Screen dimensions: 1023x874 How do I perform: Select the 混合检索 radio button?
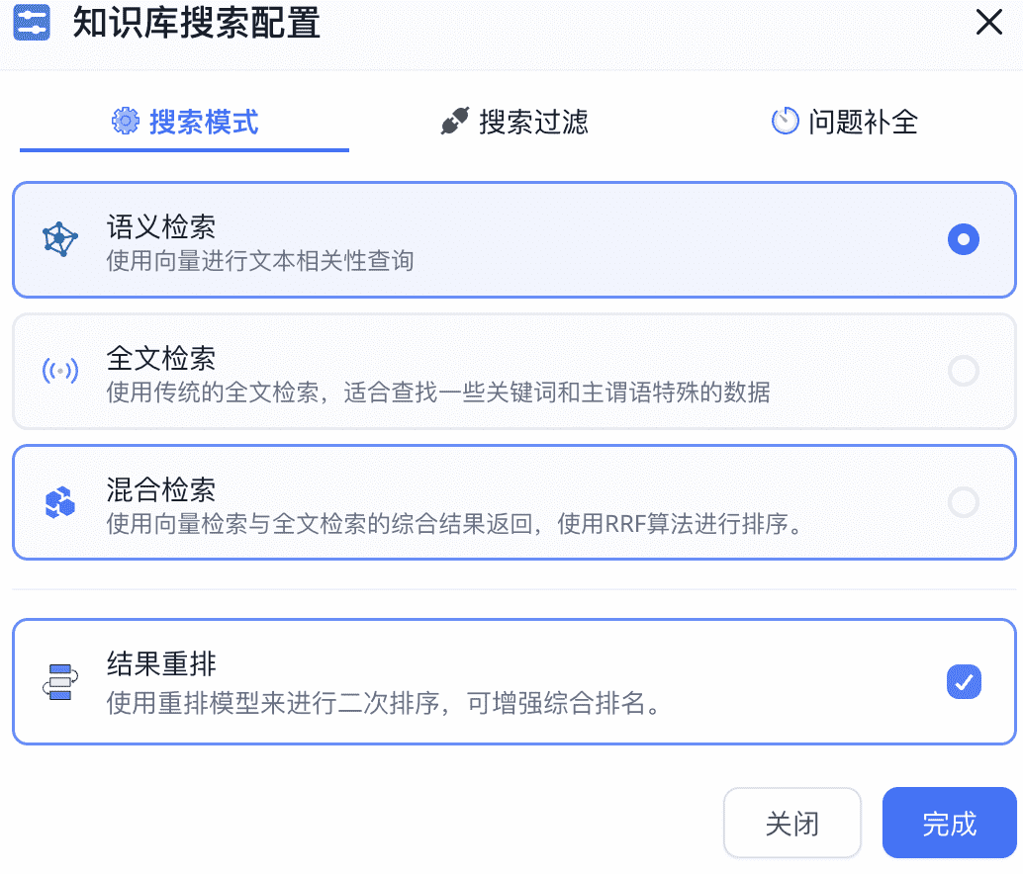[x=963, y=502]
